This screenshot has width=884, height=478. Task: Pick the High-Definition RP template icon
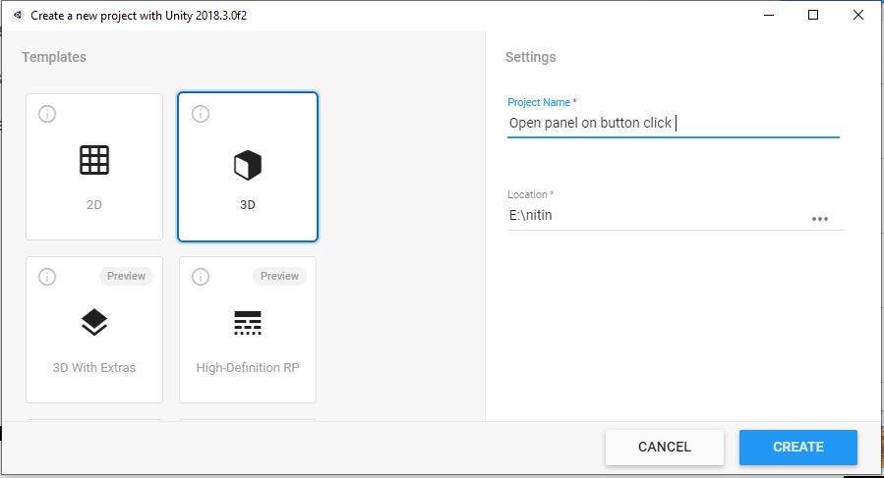point(248,323)
